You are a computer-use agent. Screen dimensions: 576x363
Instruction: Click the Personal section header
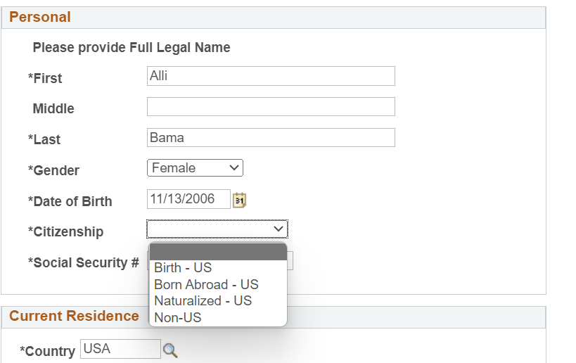[40, 18]
